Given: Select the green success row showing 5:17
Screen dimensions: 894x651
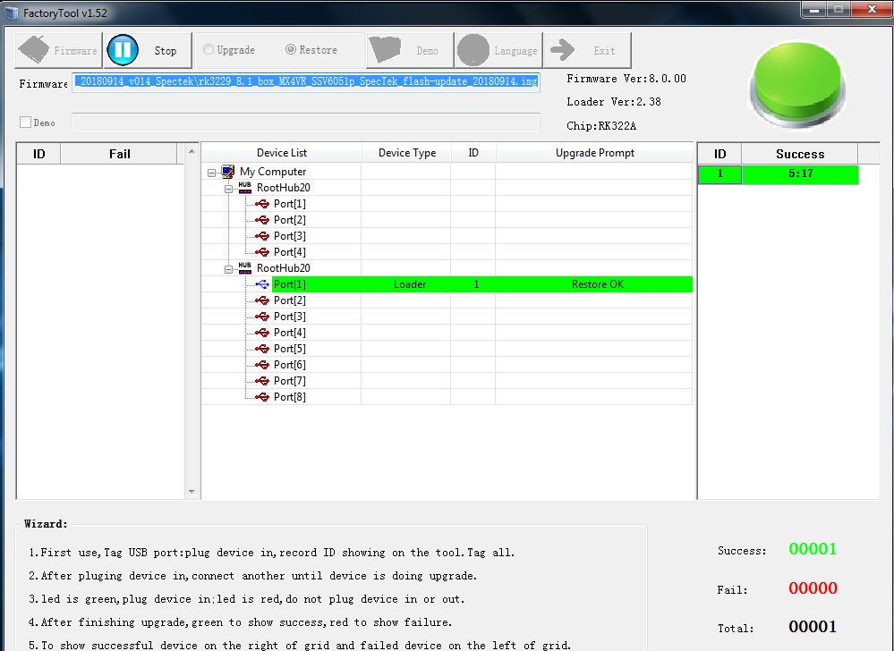Looking at the screenshot, I should click(x=779, y=173).
